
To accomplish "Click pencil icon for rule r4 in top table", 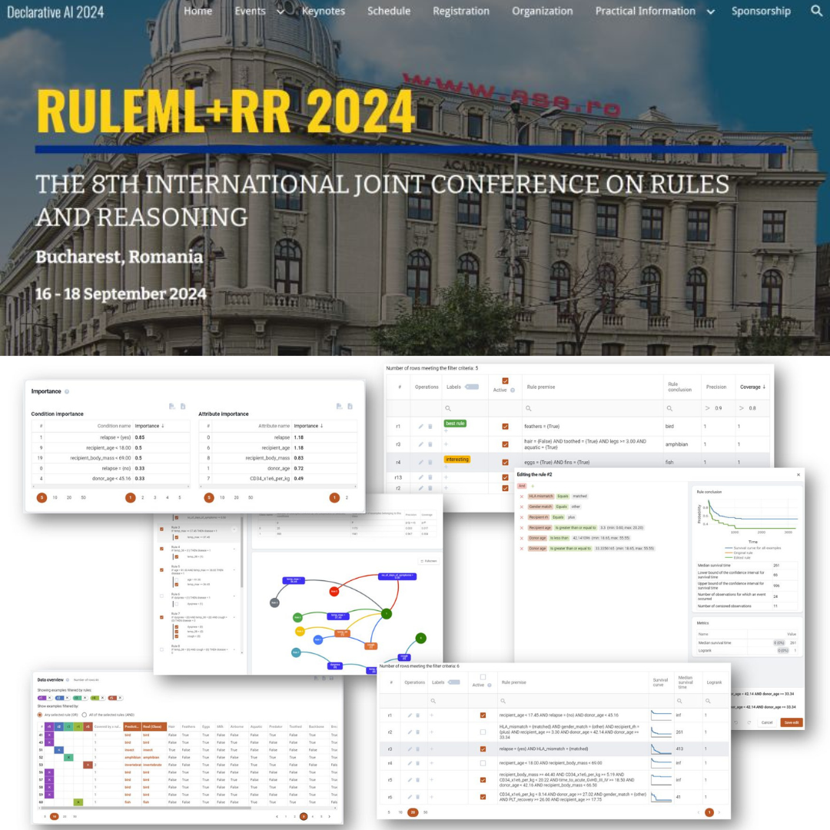I will pos(421,462).
